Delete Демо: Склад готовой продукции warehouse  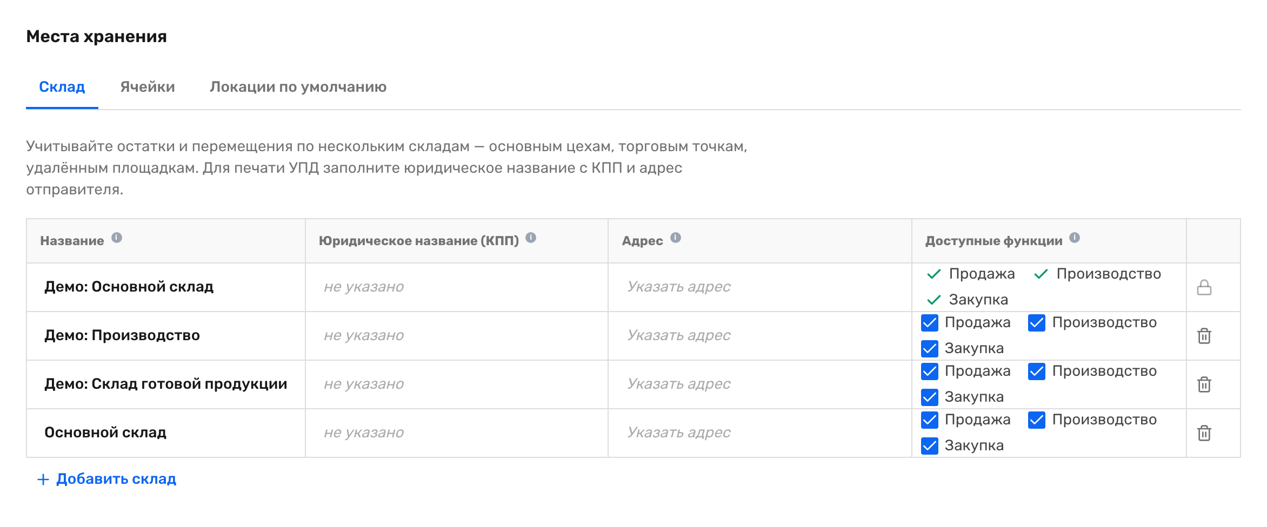1204,384
